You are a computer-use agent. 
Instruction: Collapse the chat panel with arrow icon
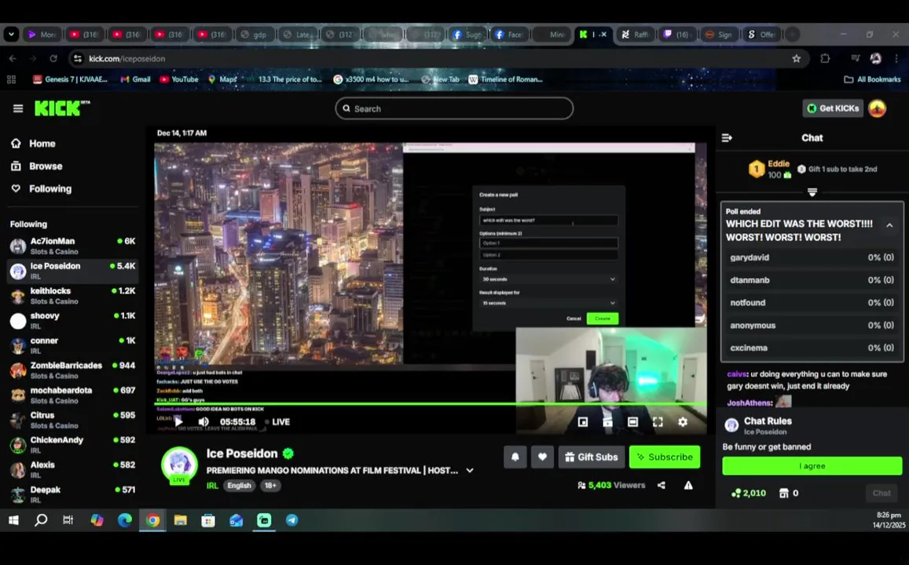click(x=727, y=138)
